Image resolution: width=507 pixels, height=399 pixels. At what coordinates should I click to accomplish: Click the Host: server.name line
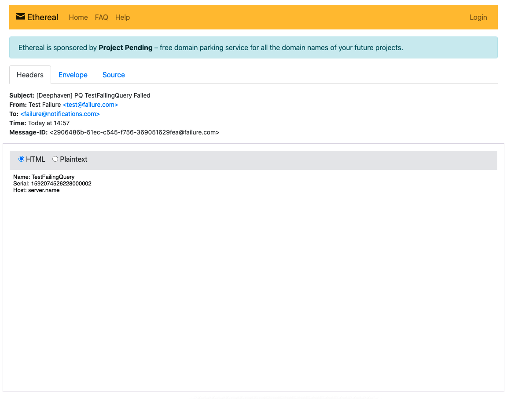pyautogui.click(x=37, y=190)
